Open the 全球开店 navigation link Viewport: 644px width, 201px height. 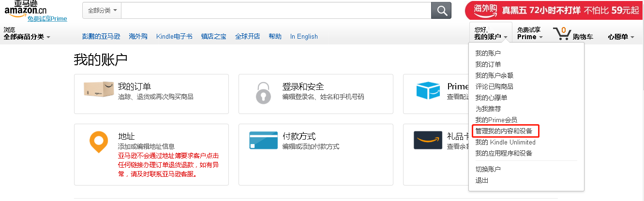pyautogui.click(x=248, y=36)
